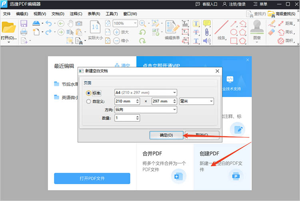Rotate the page counter-clockwise
The image size is (300, 201).
[x=142, y=32]
